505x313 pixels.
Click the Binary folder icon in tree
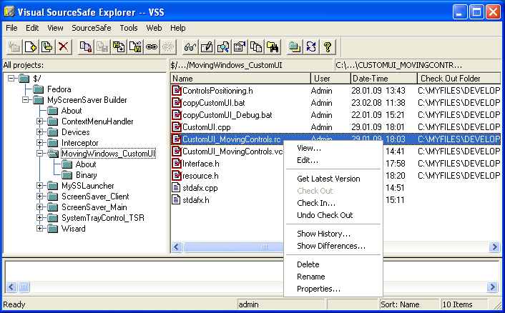67,174
